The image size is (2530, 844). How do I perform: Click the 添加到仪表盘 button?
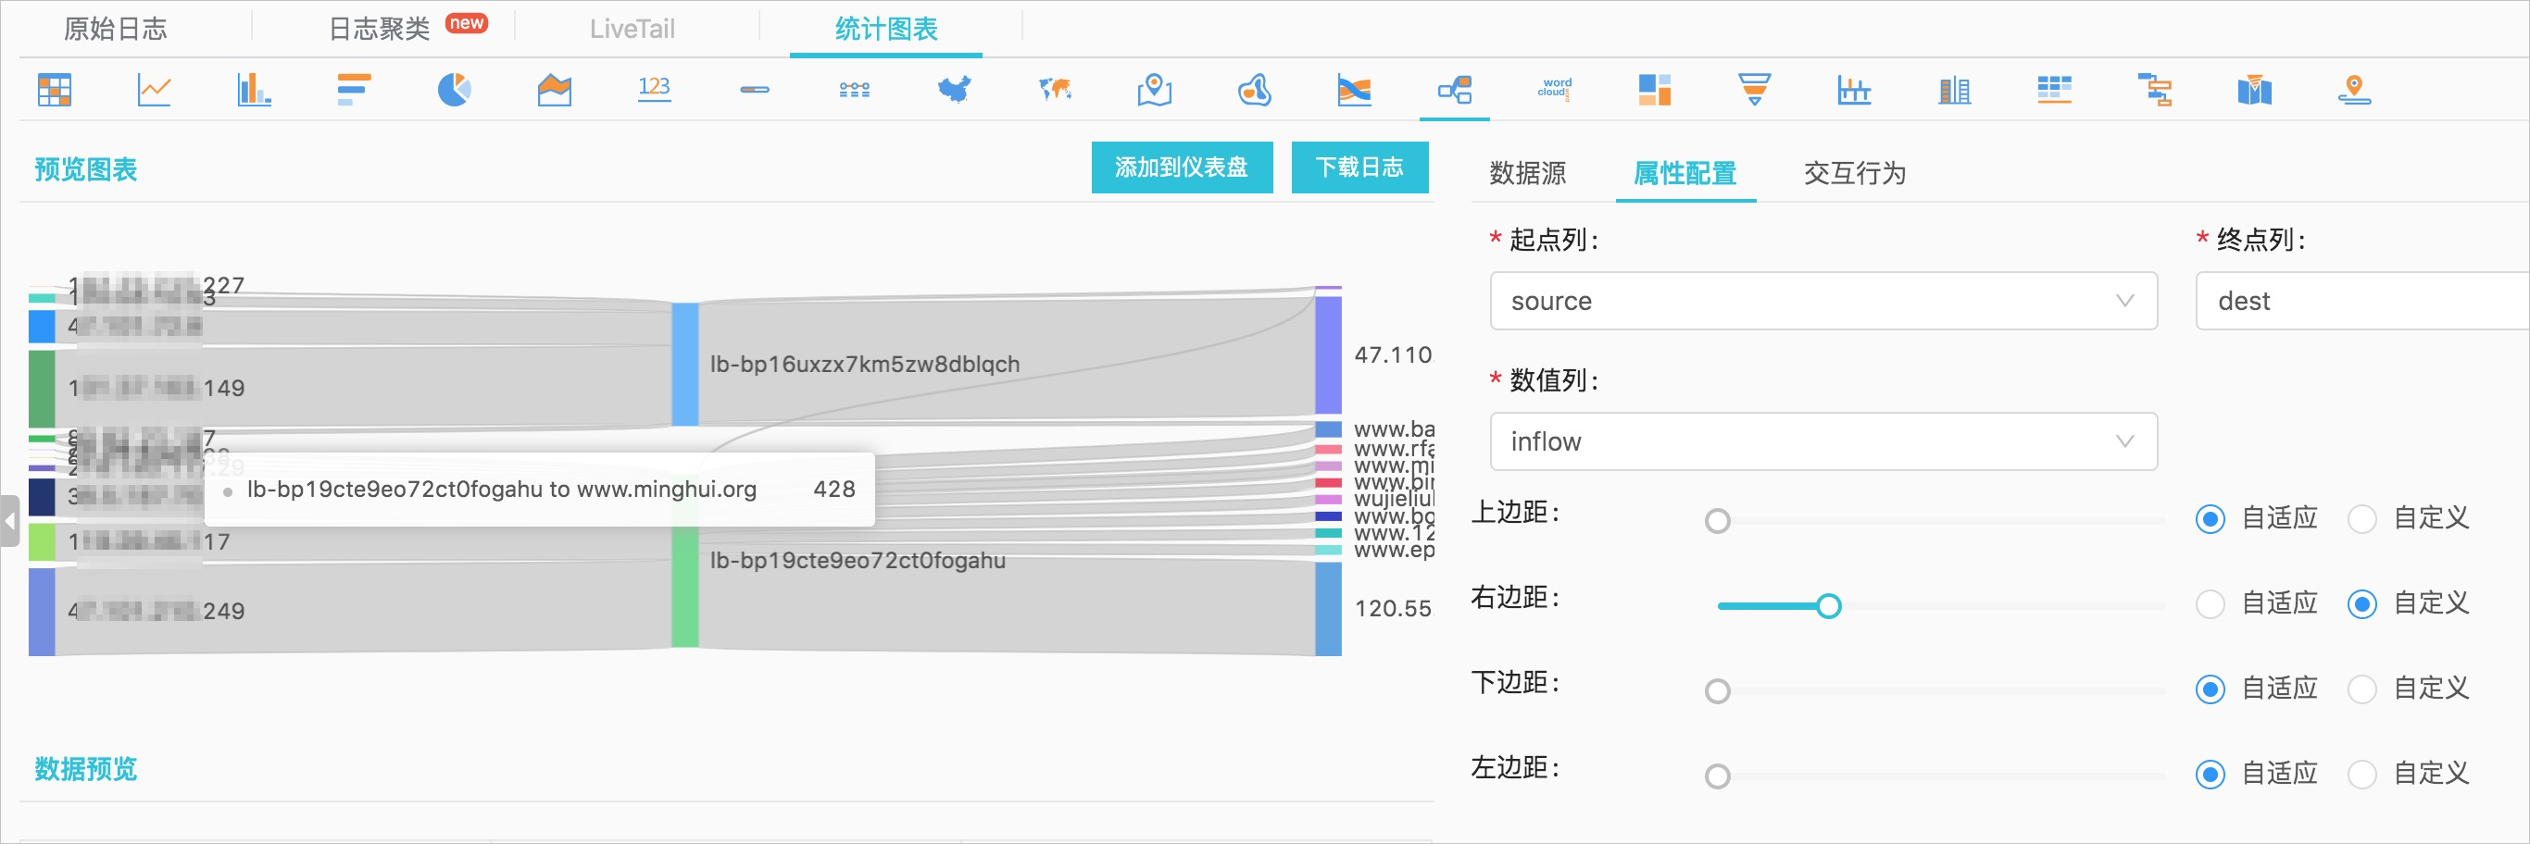(1182, 168)
